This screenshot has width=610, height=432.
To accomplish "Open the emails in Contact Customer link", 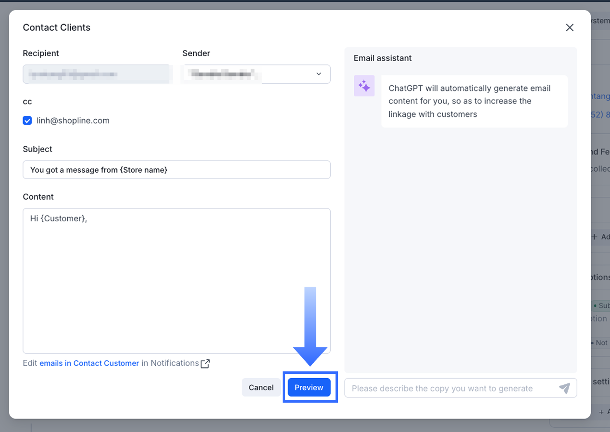I will point(89,363).
